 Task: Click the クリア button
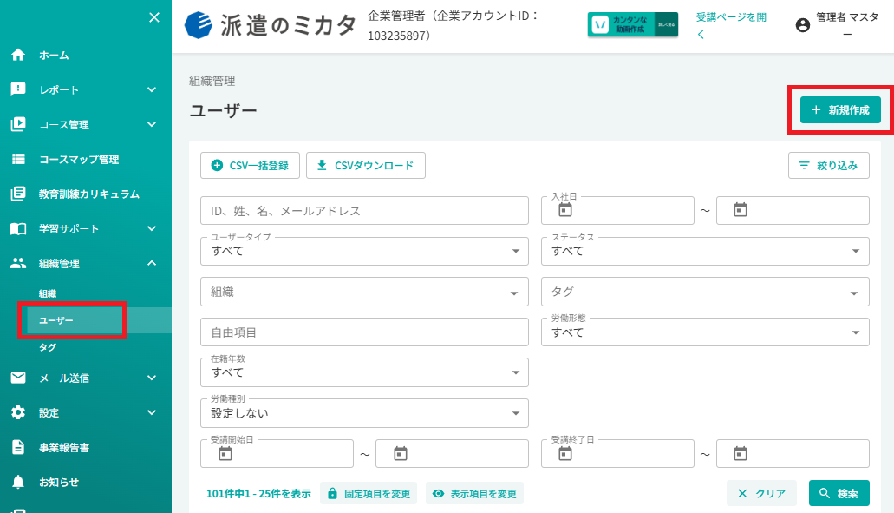click(x=761, y=493)
